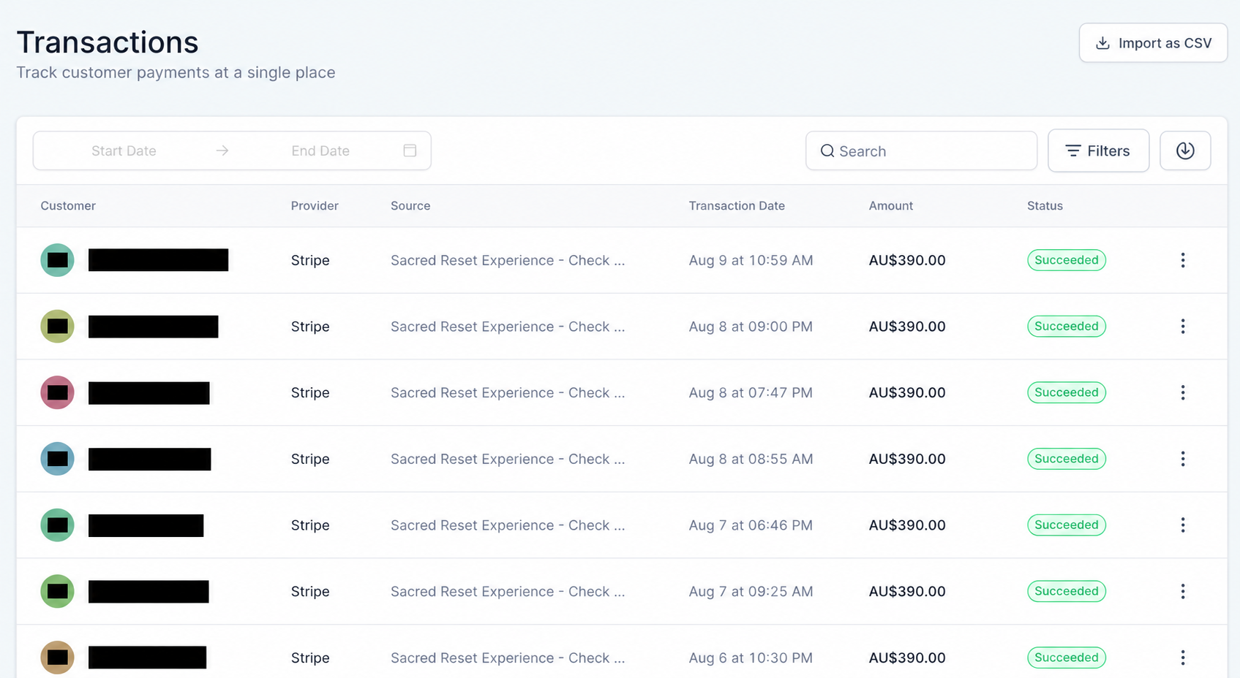1240x678 pixels.
Task: Open row menu for Aug 8 07:47 PM transaction
Action: [1182, 392]
